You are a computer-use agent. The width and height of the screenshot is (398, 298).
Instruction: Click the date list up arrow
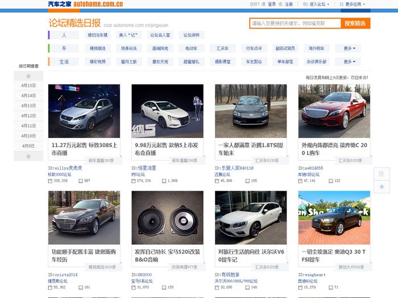pos(28,75)
